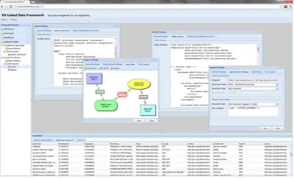Image resolution: width=294 pixels, height=178 pixels.
Task: Open the WSDL Schema tab in Module Settings
Action: coord(177,37)
